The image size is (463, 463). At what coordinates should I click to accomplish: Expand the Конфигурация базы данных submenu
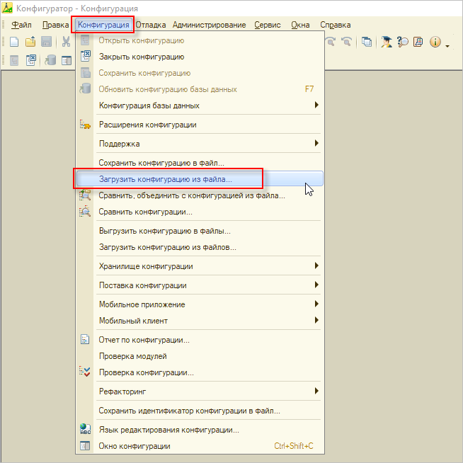(316, 105)
